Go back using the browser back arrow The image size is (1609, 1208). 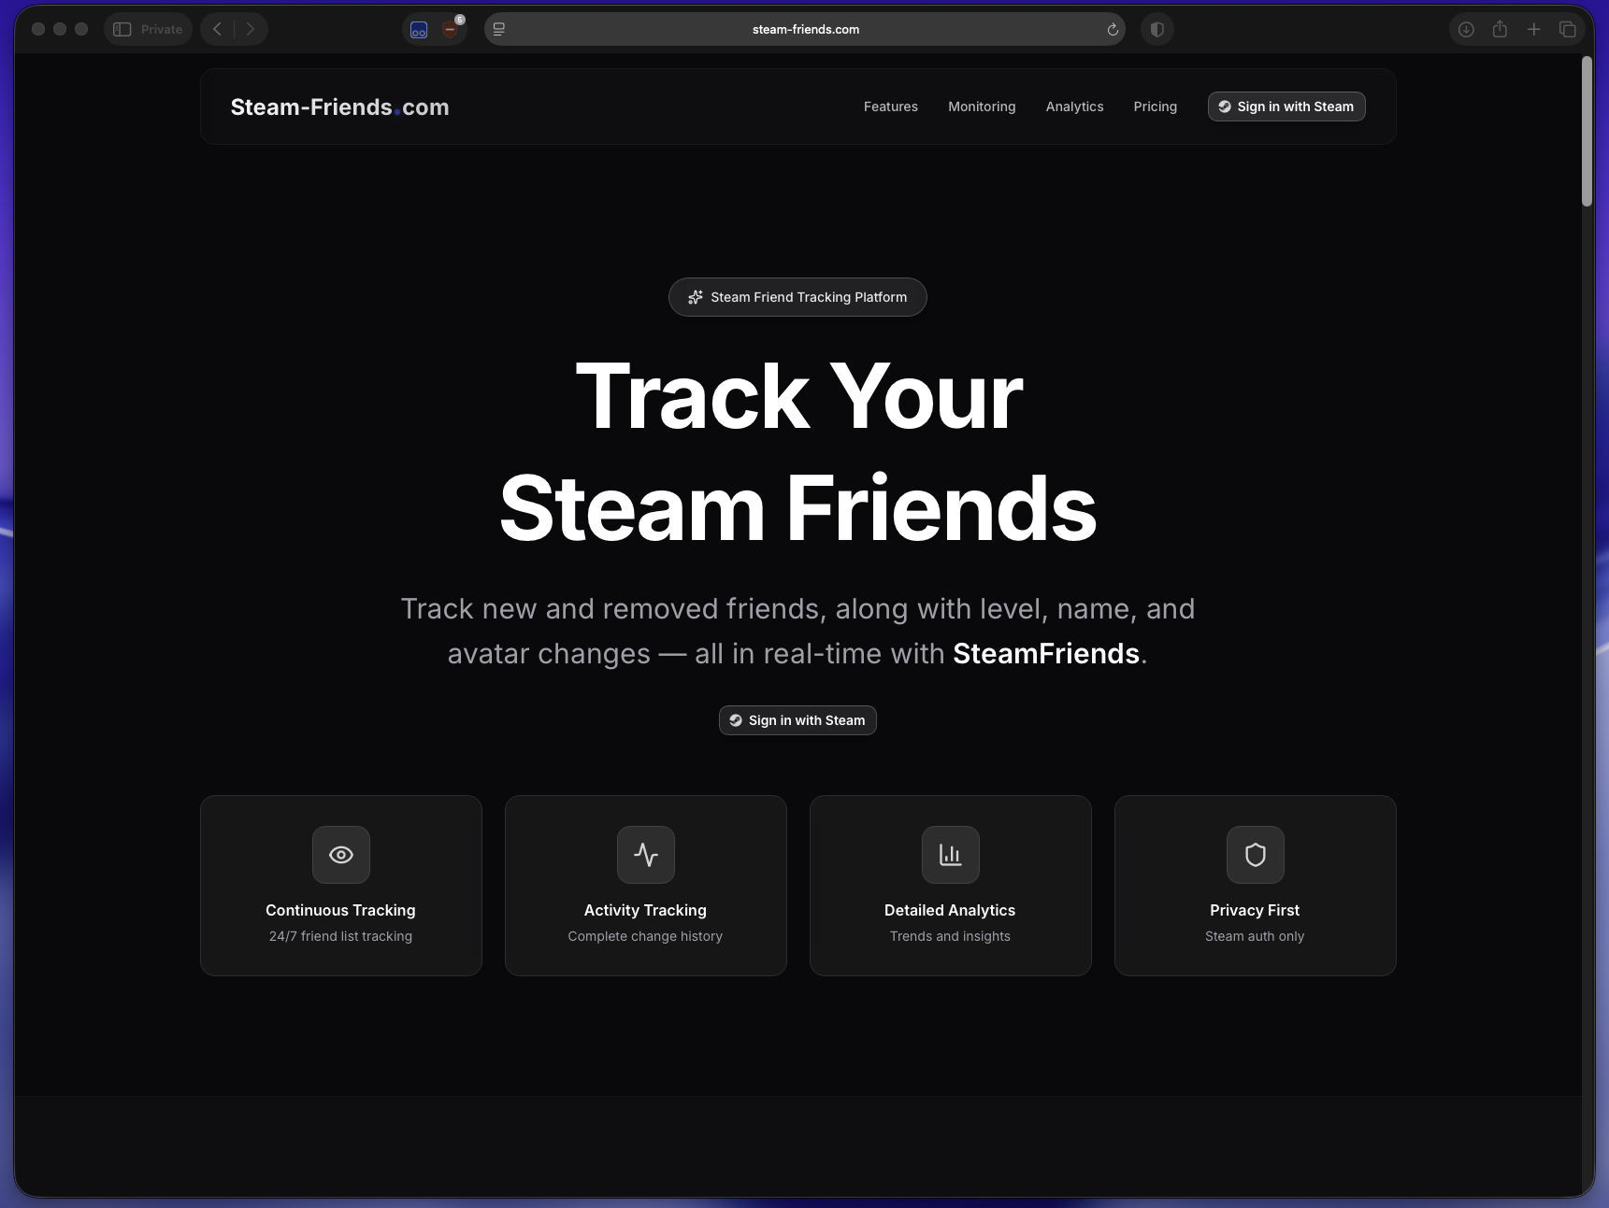[x=217, y=29]
